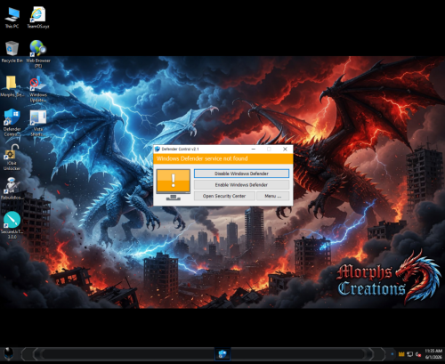Click Disable Windows Defender button

coord(241,174)
